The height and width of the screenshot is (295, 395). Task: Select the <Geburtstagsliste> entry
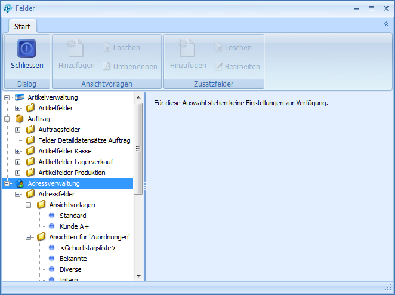[88, 248]
